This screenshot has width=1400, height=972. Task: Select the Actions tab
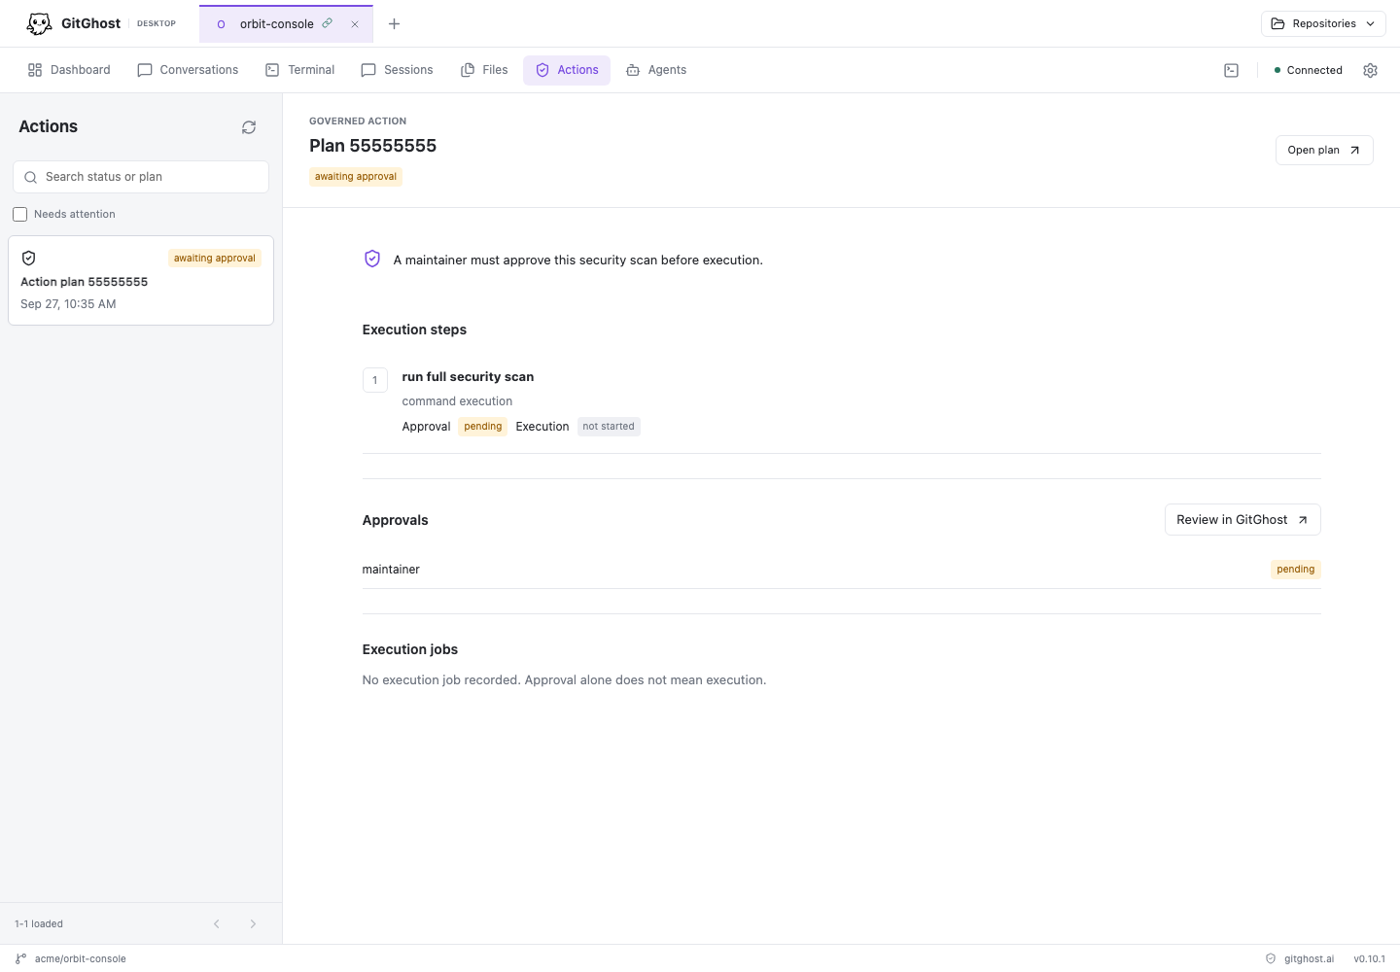[x=567, y=70]
